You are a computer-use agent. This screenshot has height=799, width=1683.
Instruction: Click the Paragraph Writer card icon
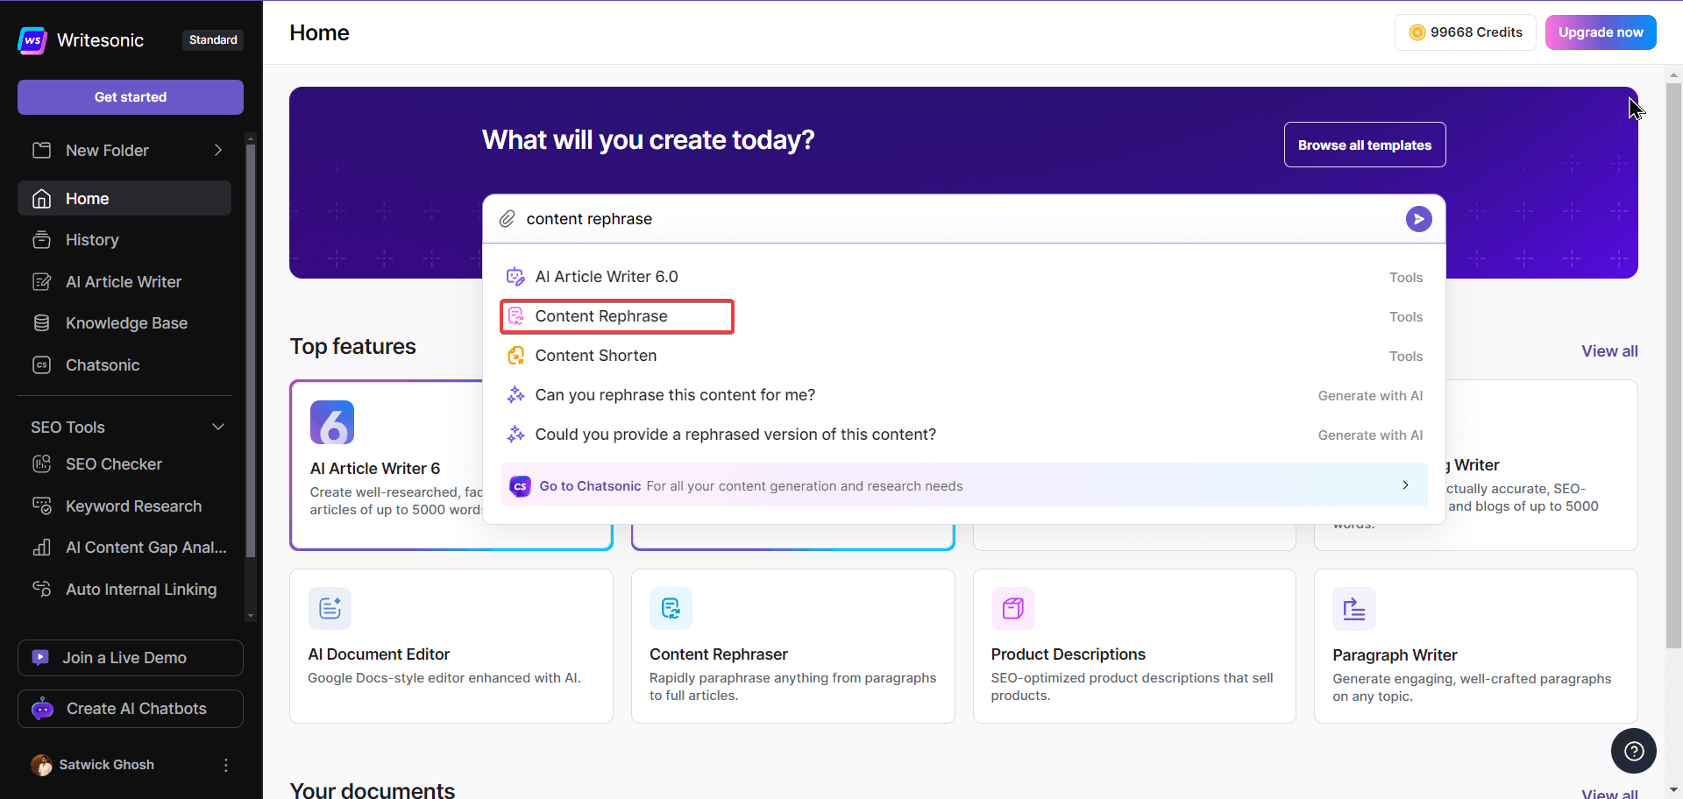pos(1353,609)
